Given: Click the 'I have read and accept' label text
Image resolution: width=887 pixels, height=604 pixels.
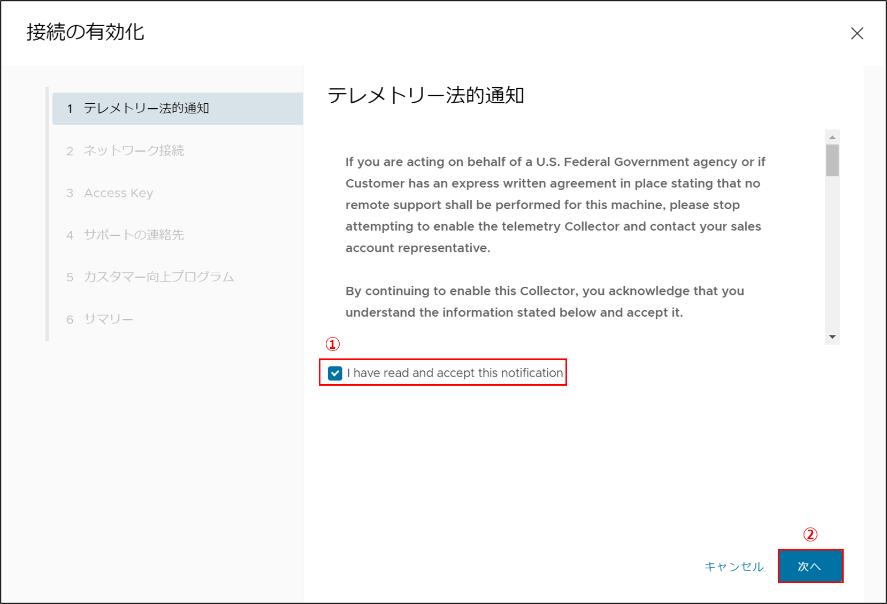Looking at the screenshot, I should (x=455, y=373).
